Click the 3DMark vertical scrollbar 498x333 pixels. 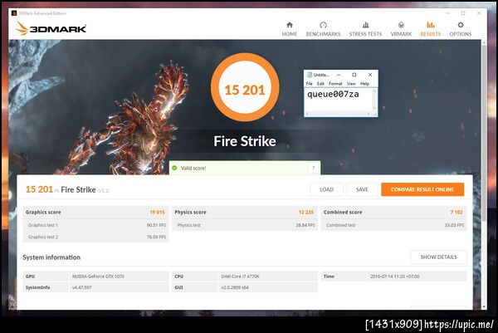pos(484,174)
